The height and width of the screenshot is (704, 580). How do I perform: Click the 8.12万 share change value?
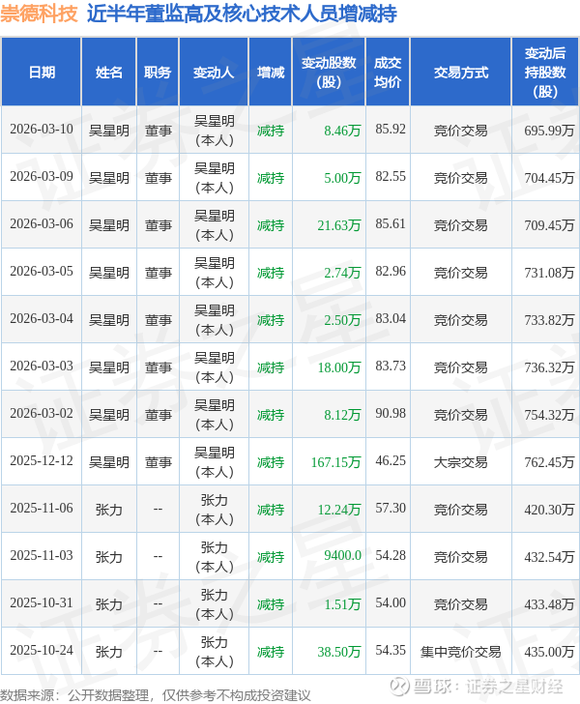[x=342, y=415]
